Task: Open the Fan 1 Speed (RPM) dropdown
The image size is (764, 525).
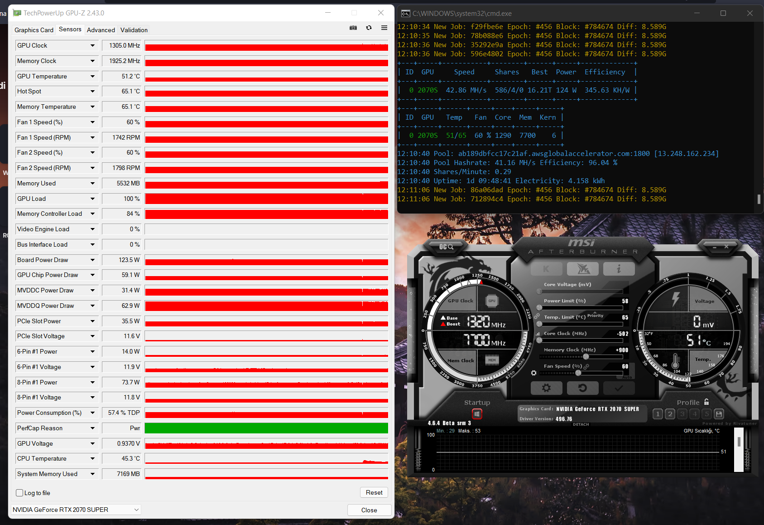Action: coord(92,137)
